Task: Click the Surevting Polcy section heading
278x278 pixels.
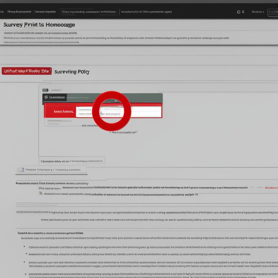Action: click(72, 72)
